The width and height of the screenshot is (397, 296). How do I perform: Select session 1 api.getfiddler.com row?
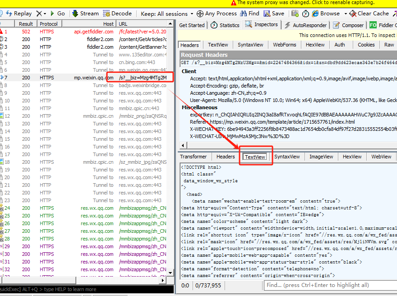[83, 32]
